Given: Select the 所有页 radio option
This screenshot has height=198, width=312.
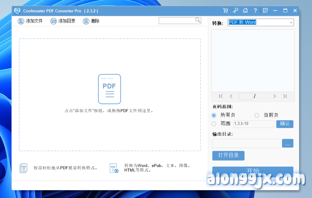Looking at the screenshot, I should pyautogui.click(x=214, y=115).
